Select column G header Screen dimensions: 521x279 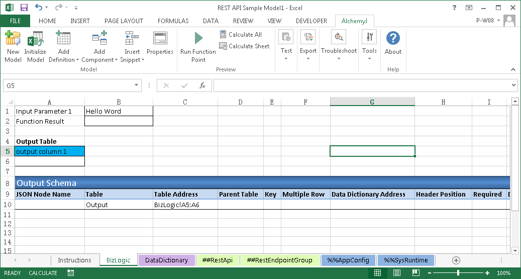372,102
